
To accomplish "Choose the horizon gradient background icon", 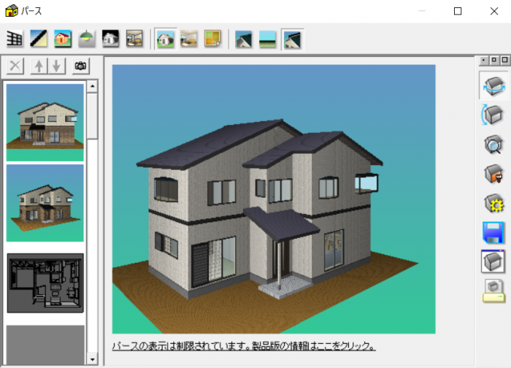I will pos(268,39).
